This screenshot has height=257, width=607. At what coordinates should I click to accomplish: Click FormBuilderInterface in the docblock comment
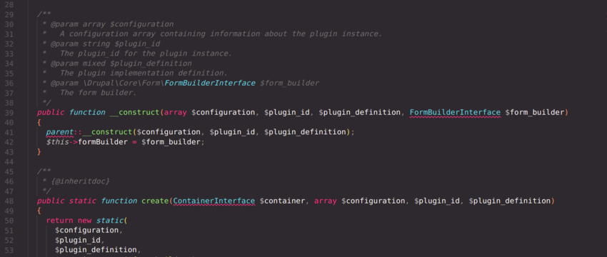pos(210,84)
